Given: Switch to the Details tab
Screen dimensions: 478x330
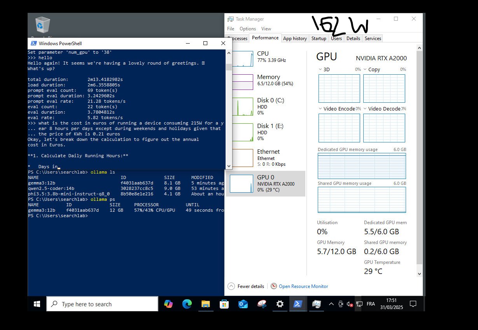Looking at the screenshot, I should [353, 39].
